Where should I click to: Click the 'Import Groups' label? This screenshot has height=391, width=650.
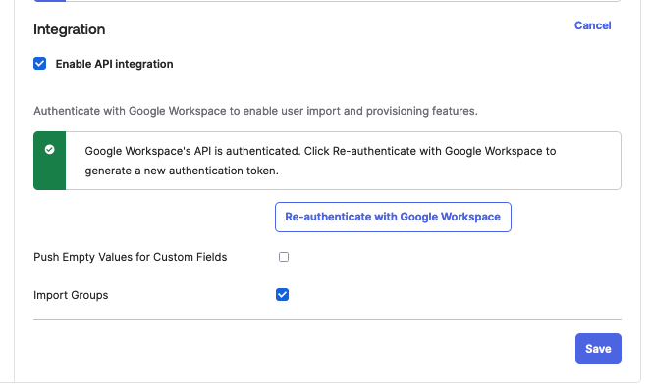[71, 295]
